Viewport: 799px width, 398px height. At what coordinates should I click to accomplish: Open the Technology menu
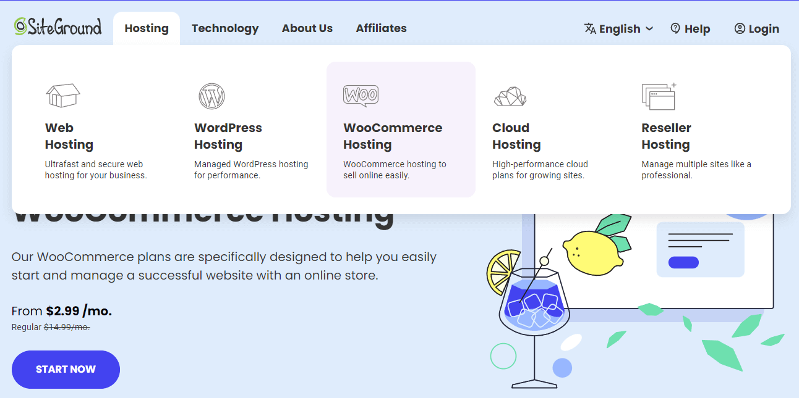click(x=225, y=28)
